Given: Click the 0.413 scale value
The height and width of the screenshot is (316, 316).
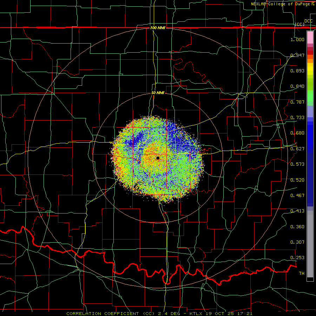Looking at the screenshot, I should click(297, 211).
